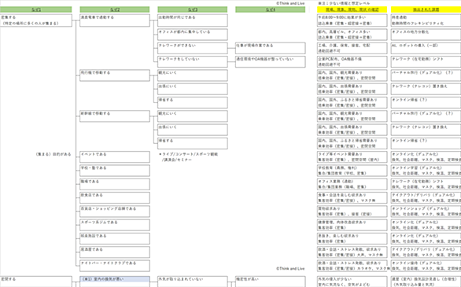This screenshot has width=461, height=287.
Task: Click the 居酒屋である box
Action: 115,252
